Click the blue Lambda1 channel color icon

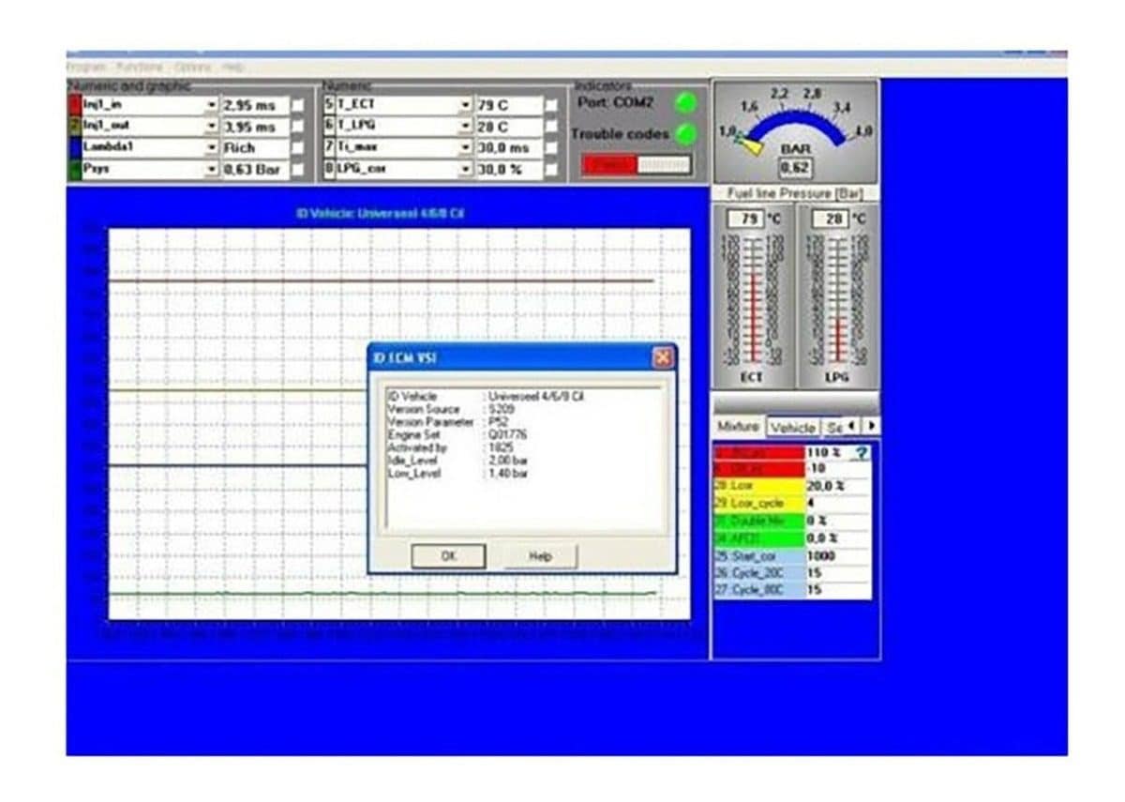72,148
